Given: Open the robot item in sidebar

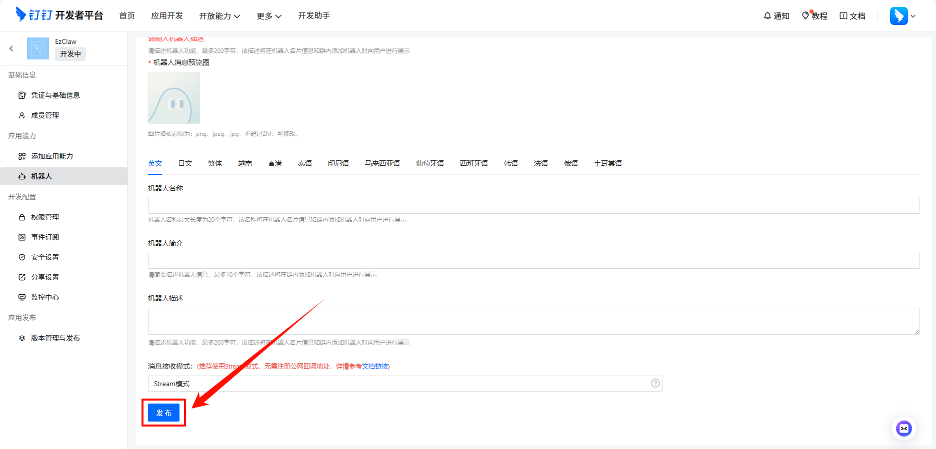Looking at the screenshot, I should point(41,176).
